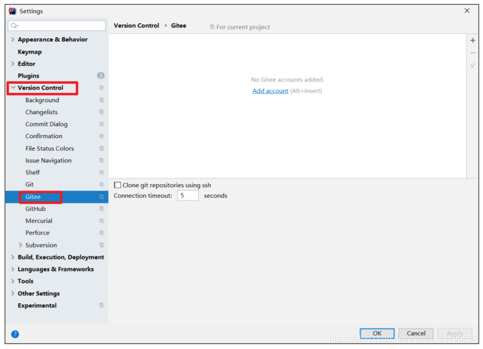Click project-level icon beside Mercurial
The height and width of the screenshot is (349, 483).
pyautogui.click(x=101, y=221)
